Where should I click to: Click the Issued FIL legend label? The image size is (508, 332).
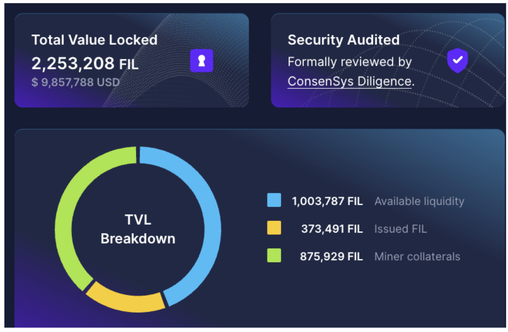click(400, 229)
